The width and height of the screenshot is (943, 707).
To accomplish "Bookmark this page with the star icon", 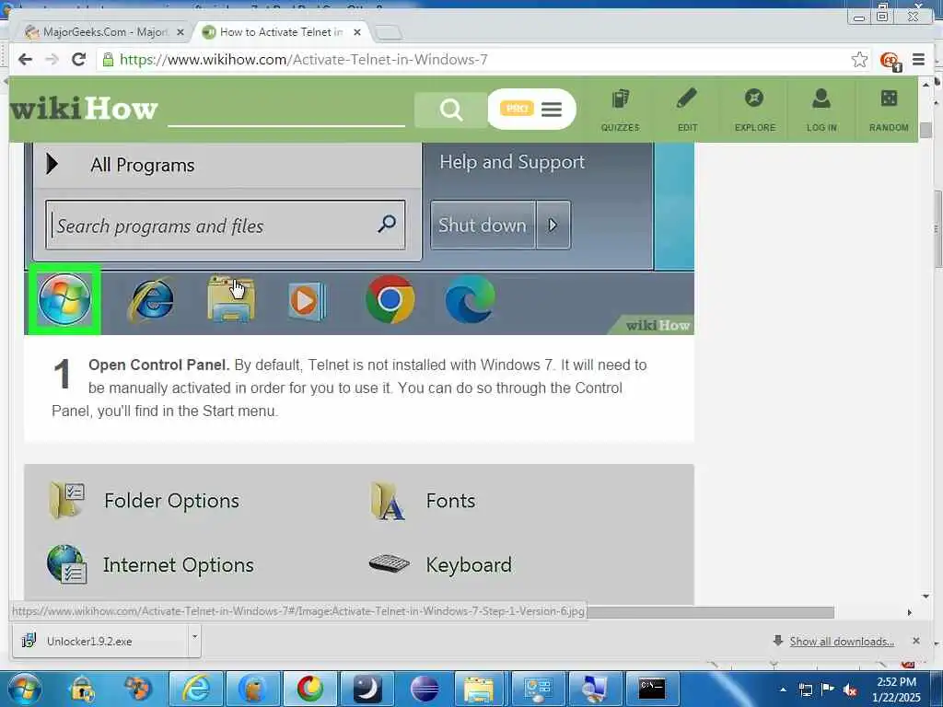I will click(x=859, y=60).
